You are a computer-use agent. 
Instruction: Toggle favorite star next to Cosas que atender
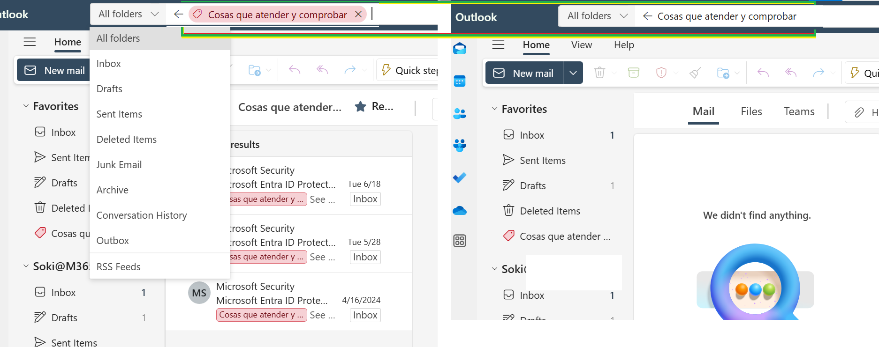(x=360, y=106)
